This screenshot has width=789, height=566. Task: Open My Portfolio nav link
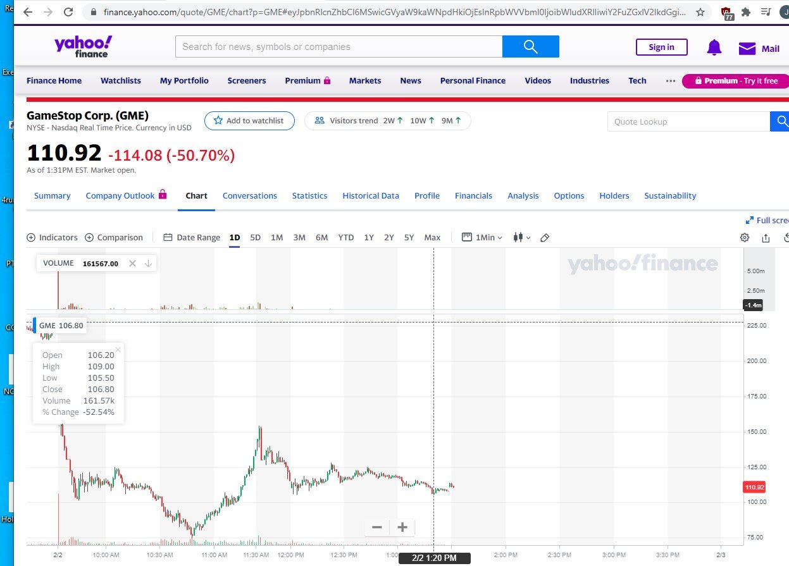tap(184, 81)
